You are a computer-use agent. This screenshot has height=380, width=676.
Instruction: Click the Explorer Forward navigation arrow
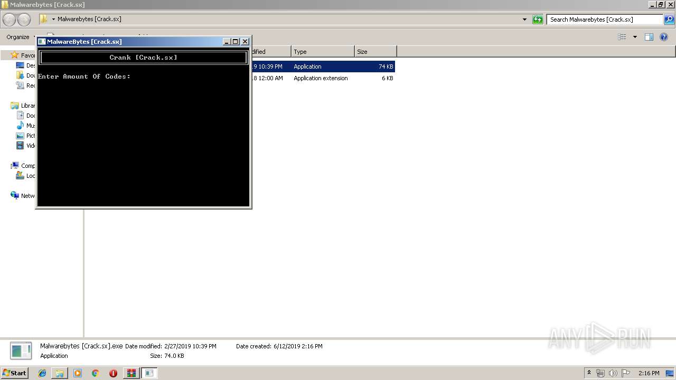point(24,20)
